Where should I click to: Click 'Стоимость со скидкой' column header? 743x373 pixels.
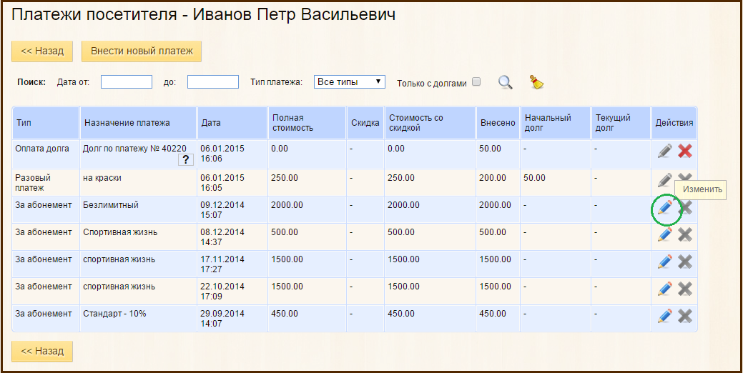[x=430, y=123]
